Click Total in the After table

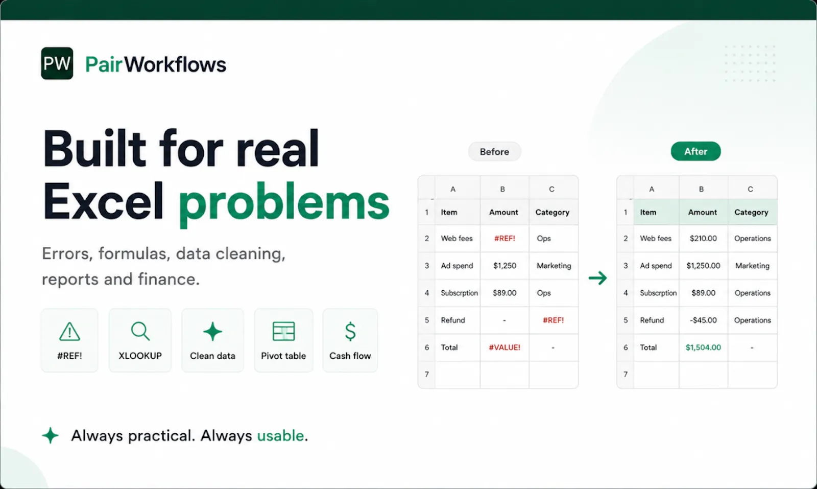coord(648,347)
